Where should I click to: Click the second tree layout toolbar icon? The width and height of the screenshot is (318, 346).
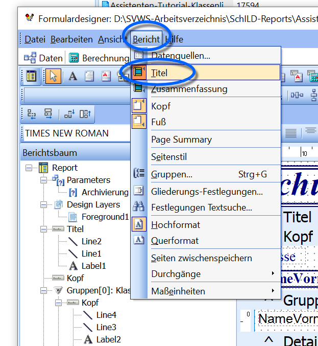48,114
